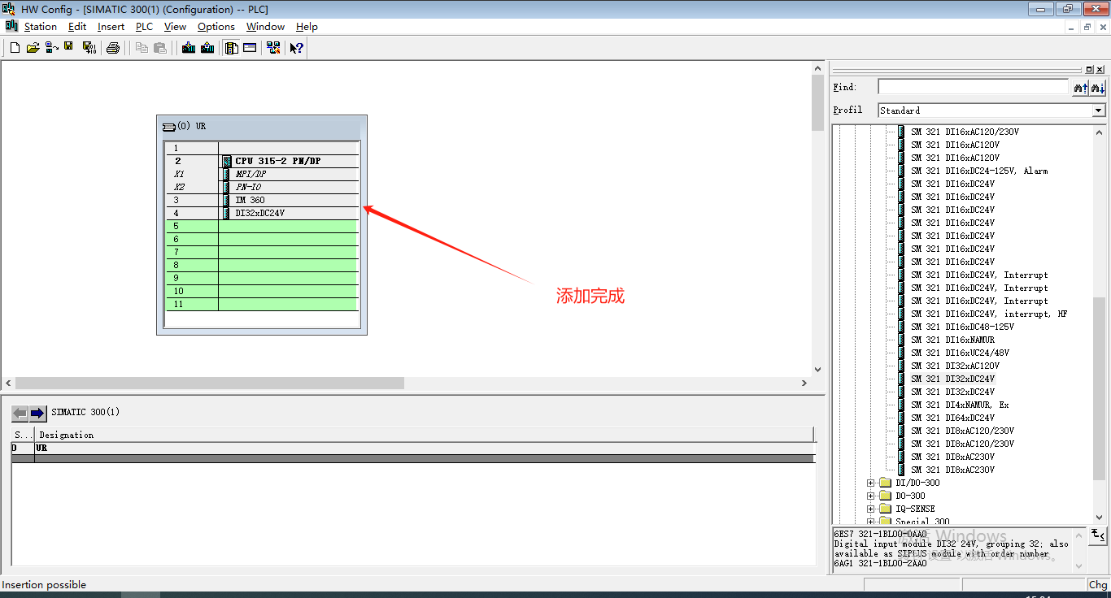Expand the IQ-SENSE folder
The width and height of the screenshot is (1111, 598).
tap(871, 509)
